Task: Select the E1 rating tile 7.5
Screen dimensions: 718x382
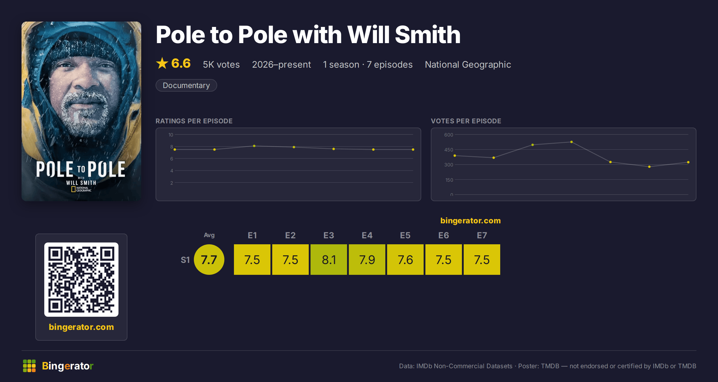Action: (252, 260)
